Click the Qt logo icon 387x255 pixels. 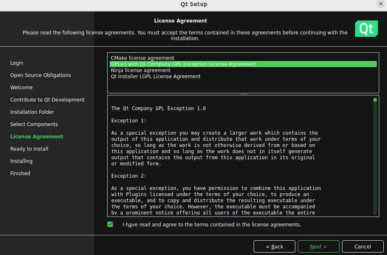click(x=366, y=29)
